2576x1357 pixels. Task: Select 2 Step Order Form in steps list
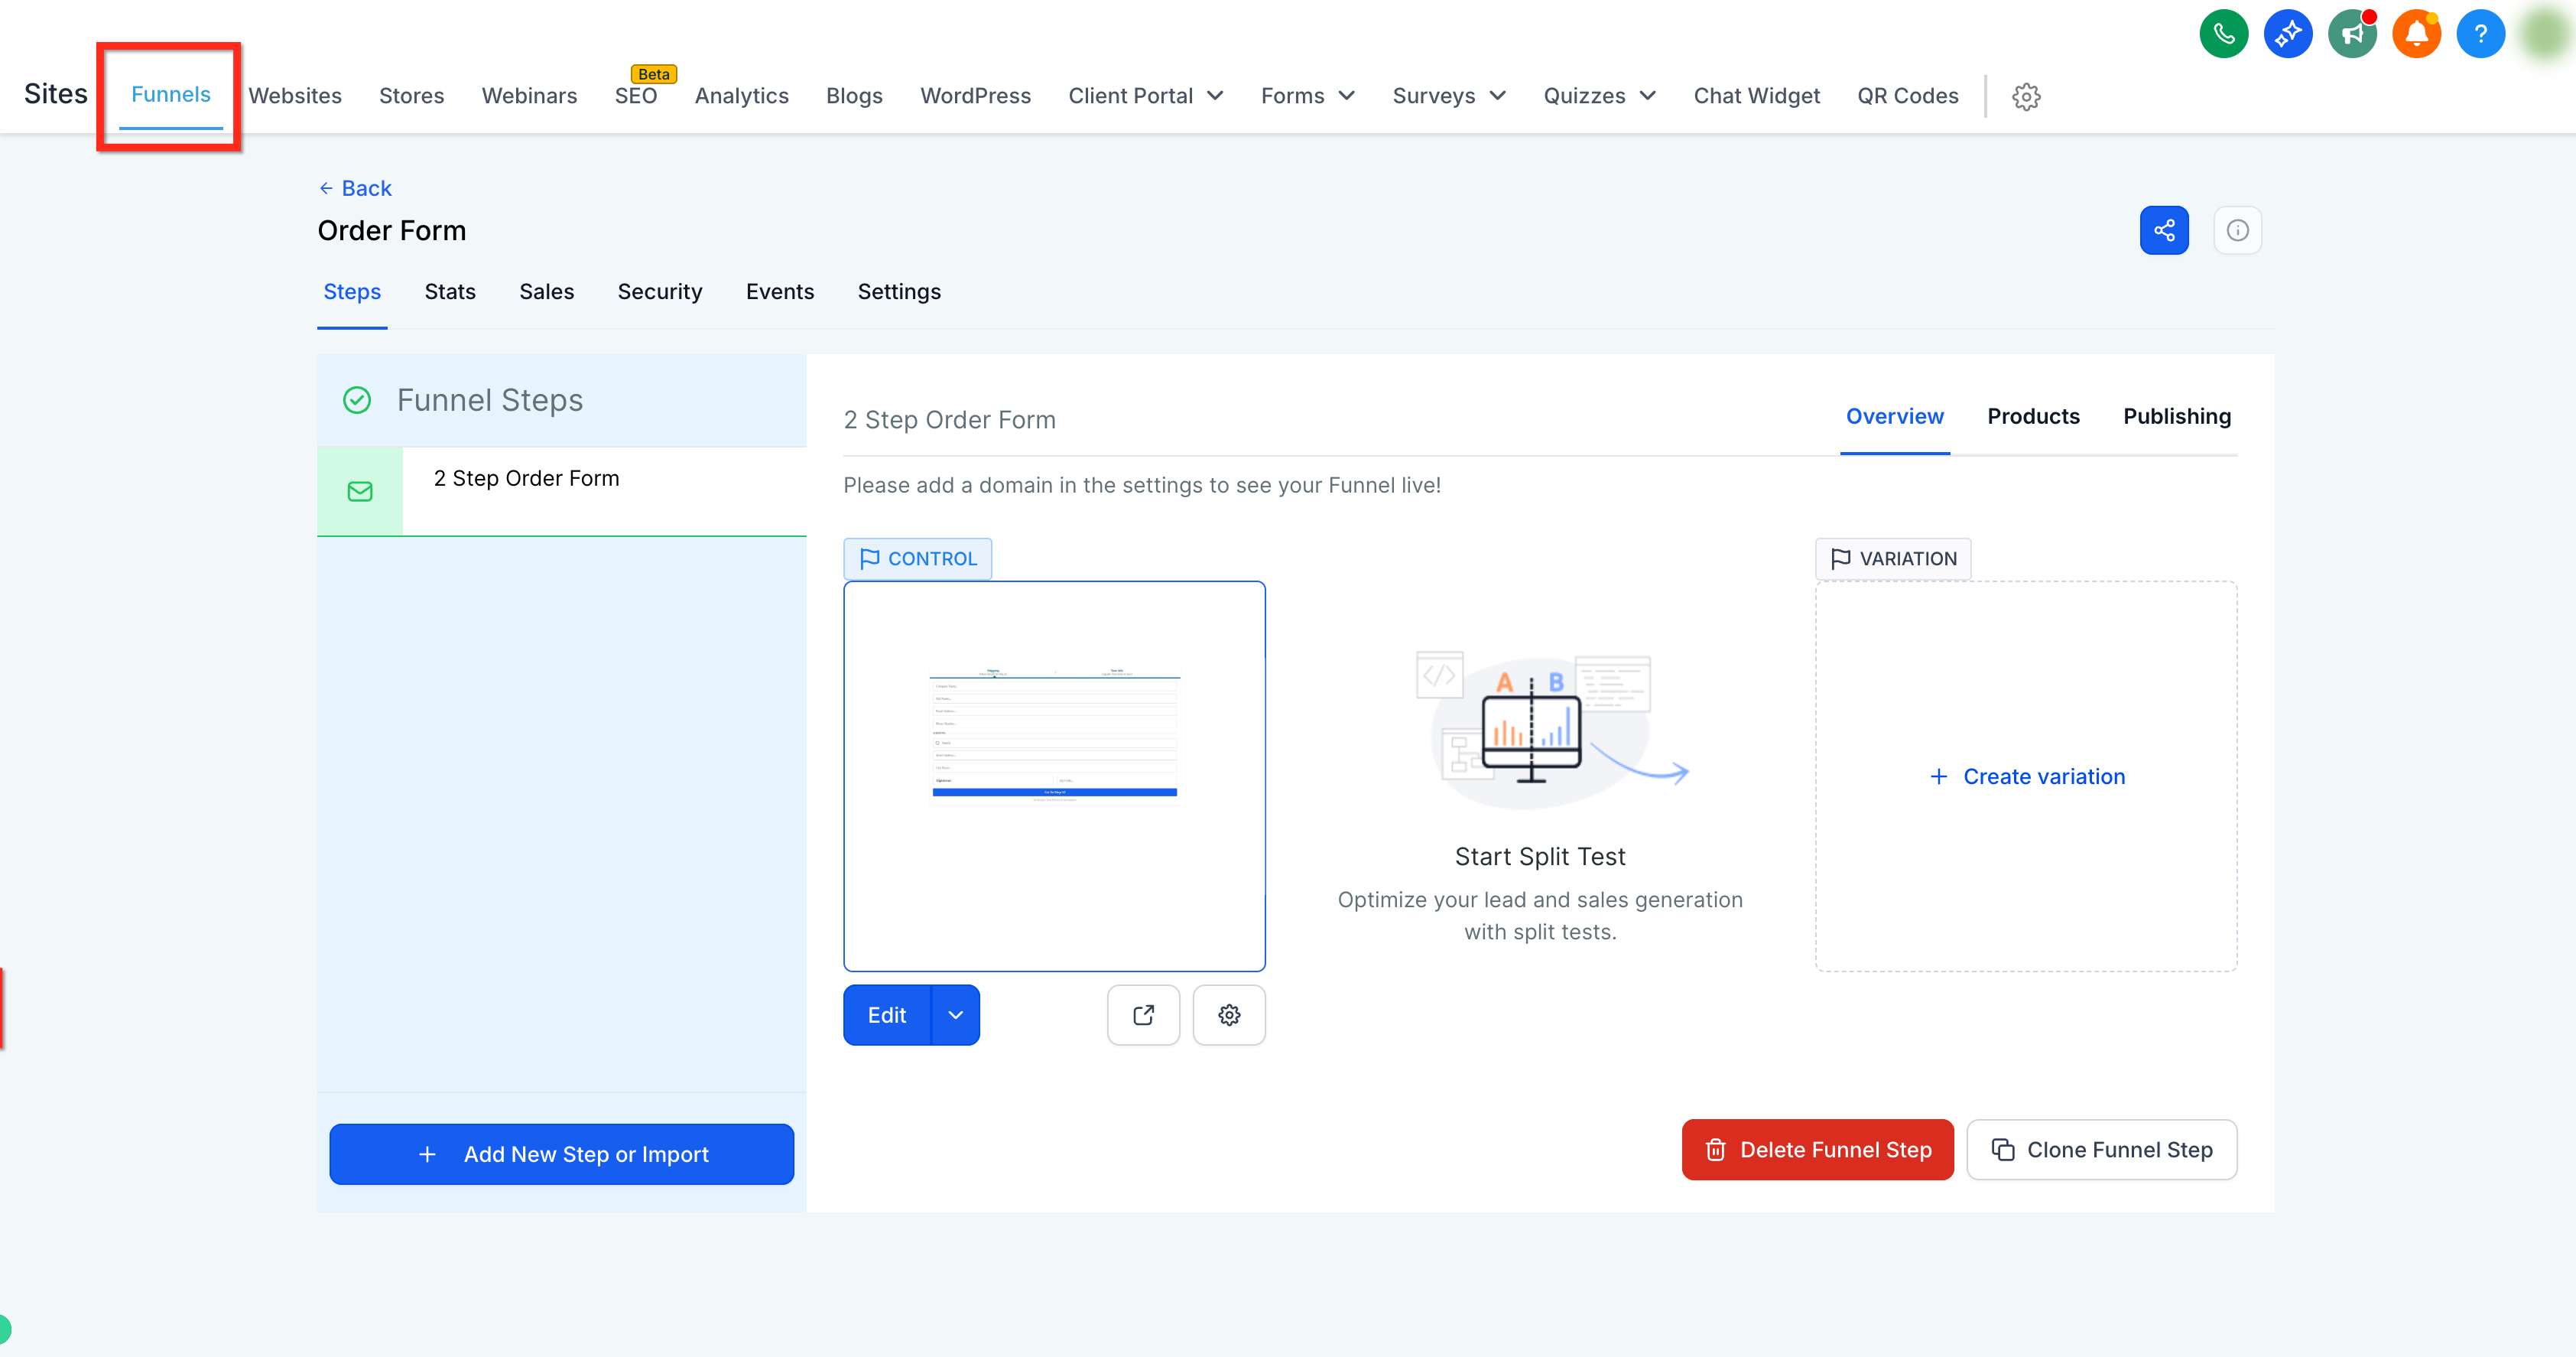coord(562,490)
